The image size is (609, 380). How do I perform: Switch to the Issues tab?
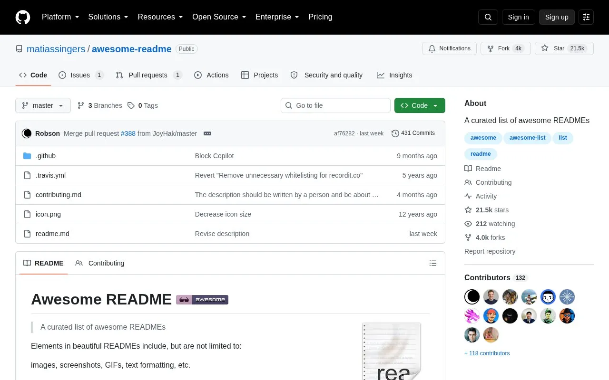click(x=81, y=75)
